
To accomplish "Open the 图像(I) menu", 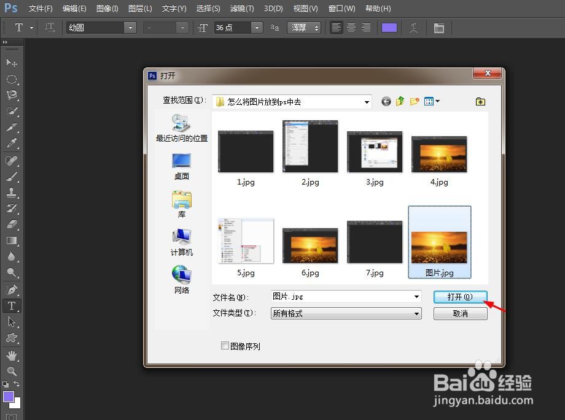I will click(107, 9).
